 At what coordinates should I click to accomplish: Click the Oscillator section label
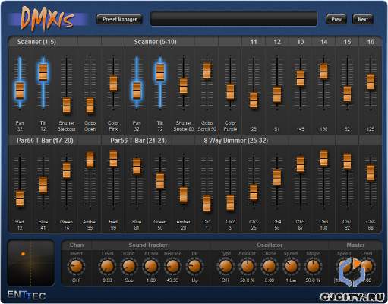[270, 245]
